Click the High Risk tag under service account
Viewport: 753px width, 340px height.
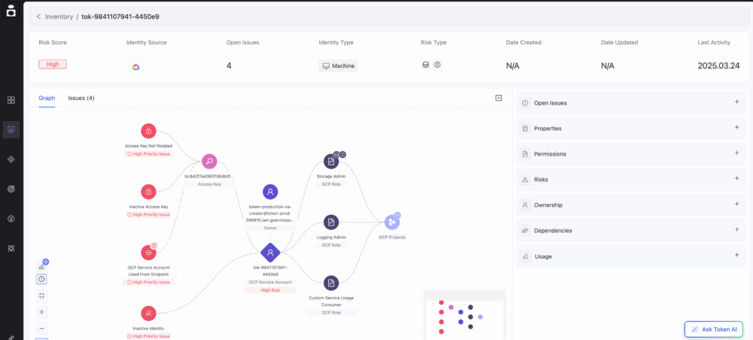coord(270,290)
